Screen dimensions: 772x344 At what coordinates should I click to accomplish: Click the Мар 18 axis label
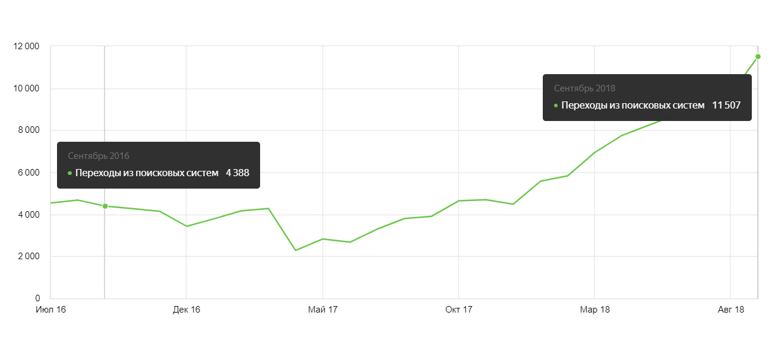(x=594, y=310)
